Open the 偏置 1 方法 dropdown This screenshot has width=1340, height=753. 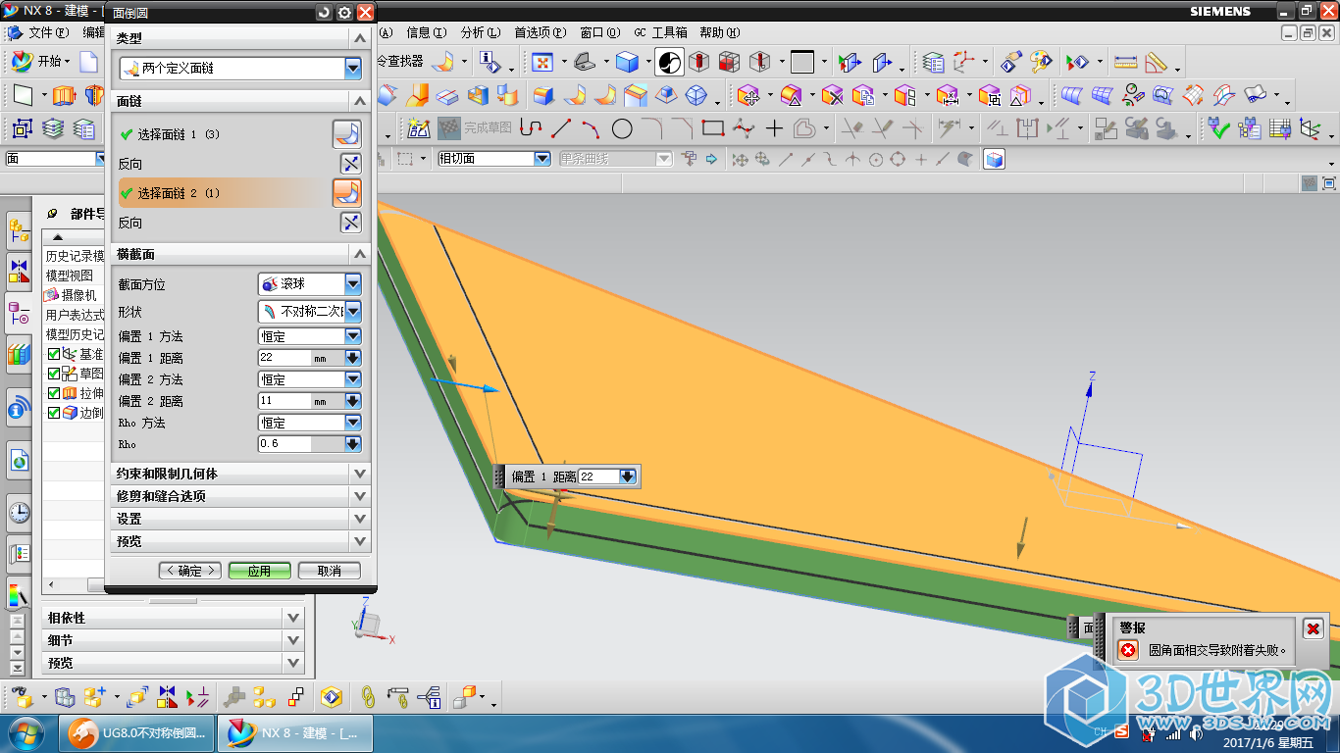tap(310, 336)
